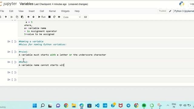Click the first empty code cell
The width and height of the screenshot is (194, 109).
(106, 72)
